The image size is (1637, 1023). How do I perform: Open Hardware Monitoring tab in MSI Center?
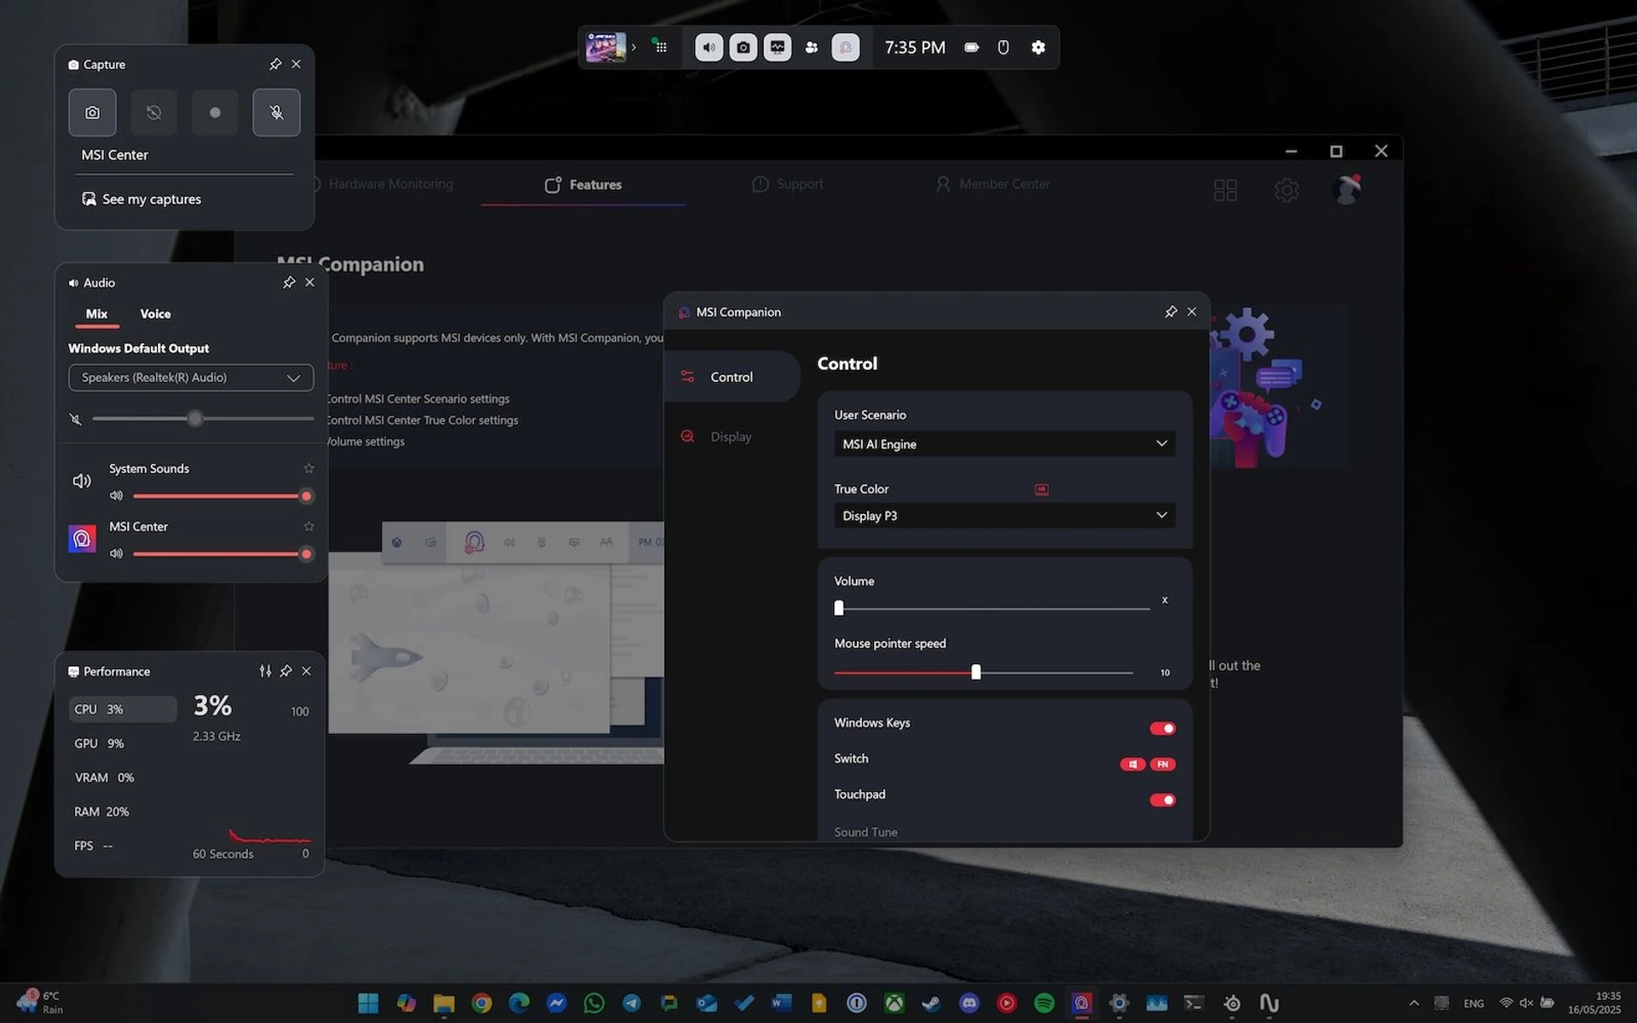(x=383, y=184)
